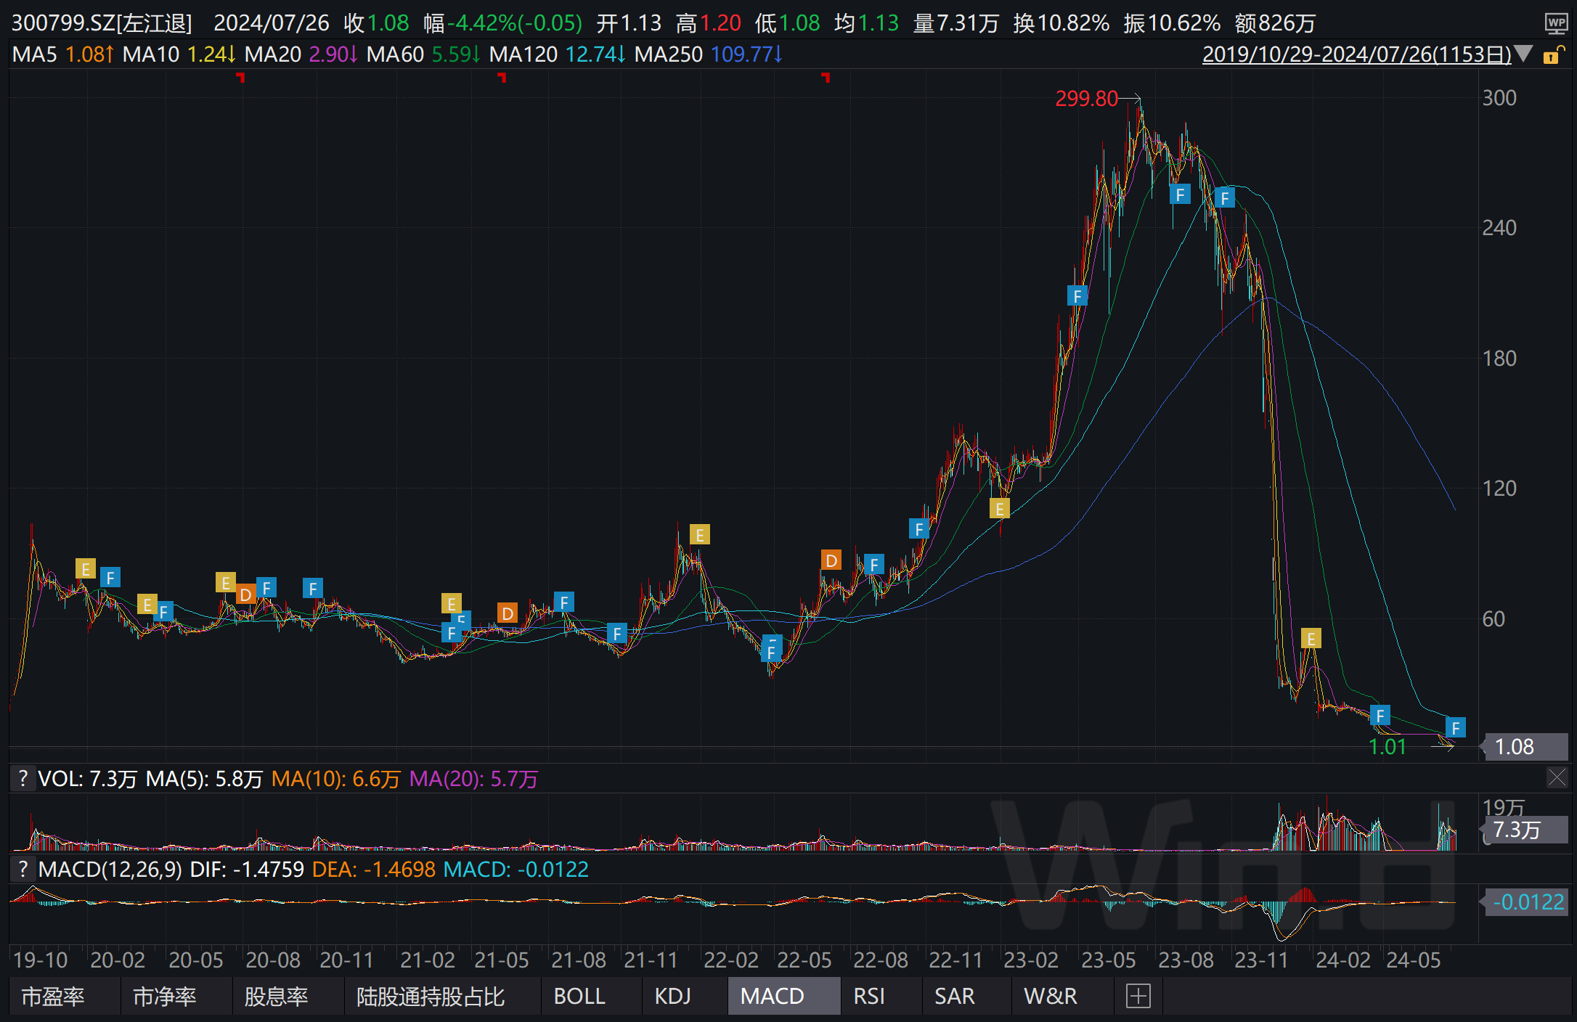Click the D event marker near 22-05
Screen dimensions: 1577x1022
coord(831,560)
